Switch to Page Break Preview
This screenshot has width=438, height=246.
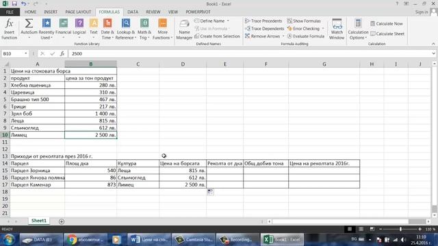pos(372,229)
